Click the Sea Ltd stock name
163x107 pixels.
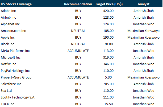coord(6,91)
